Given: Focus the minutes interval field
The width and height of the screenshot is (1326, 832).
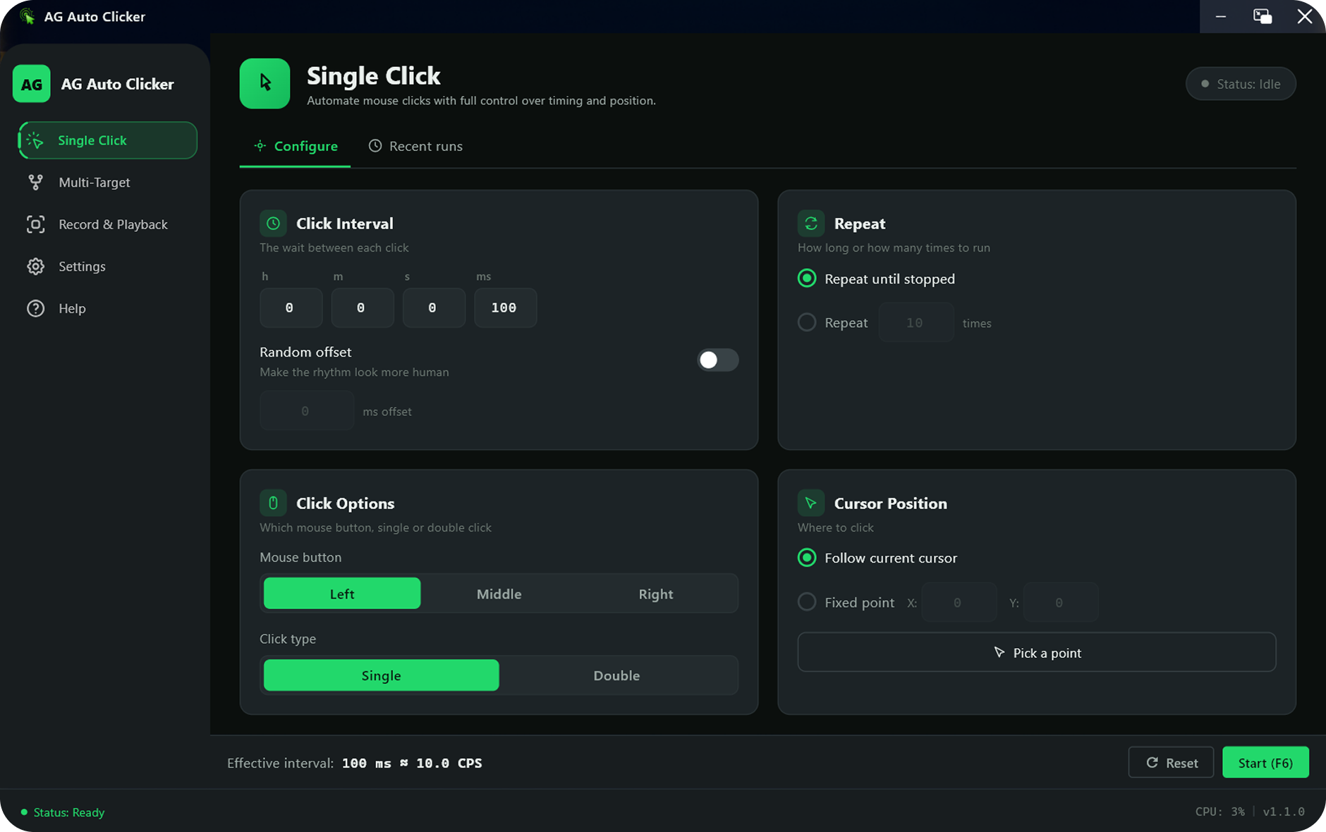Looking at the screenshot, I should 363,307.
